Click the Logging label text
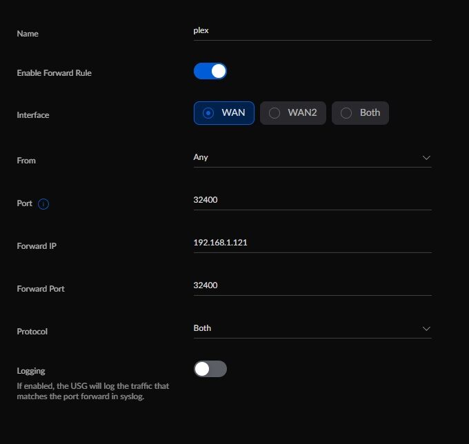 point(31,371)
